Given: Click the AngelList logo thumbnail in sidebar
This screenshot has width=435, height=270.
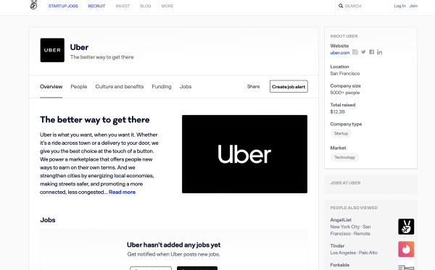Looking at the screenshot, I should pyautogui.click(x=406, y=227).
